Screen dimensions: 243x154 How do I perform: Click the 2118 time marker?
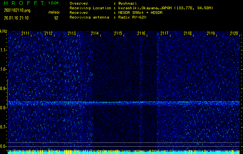pyautogui.click(x=187, y=33)
